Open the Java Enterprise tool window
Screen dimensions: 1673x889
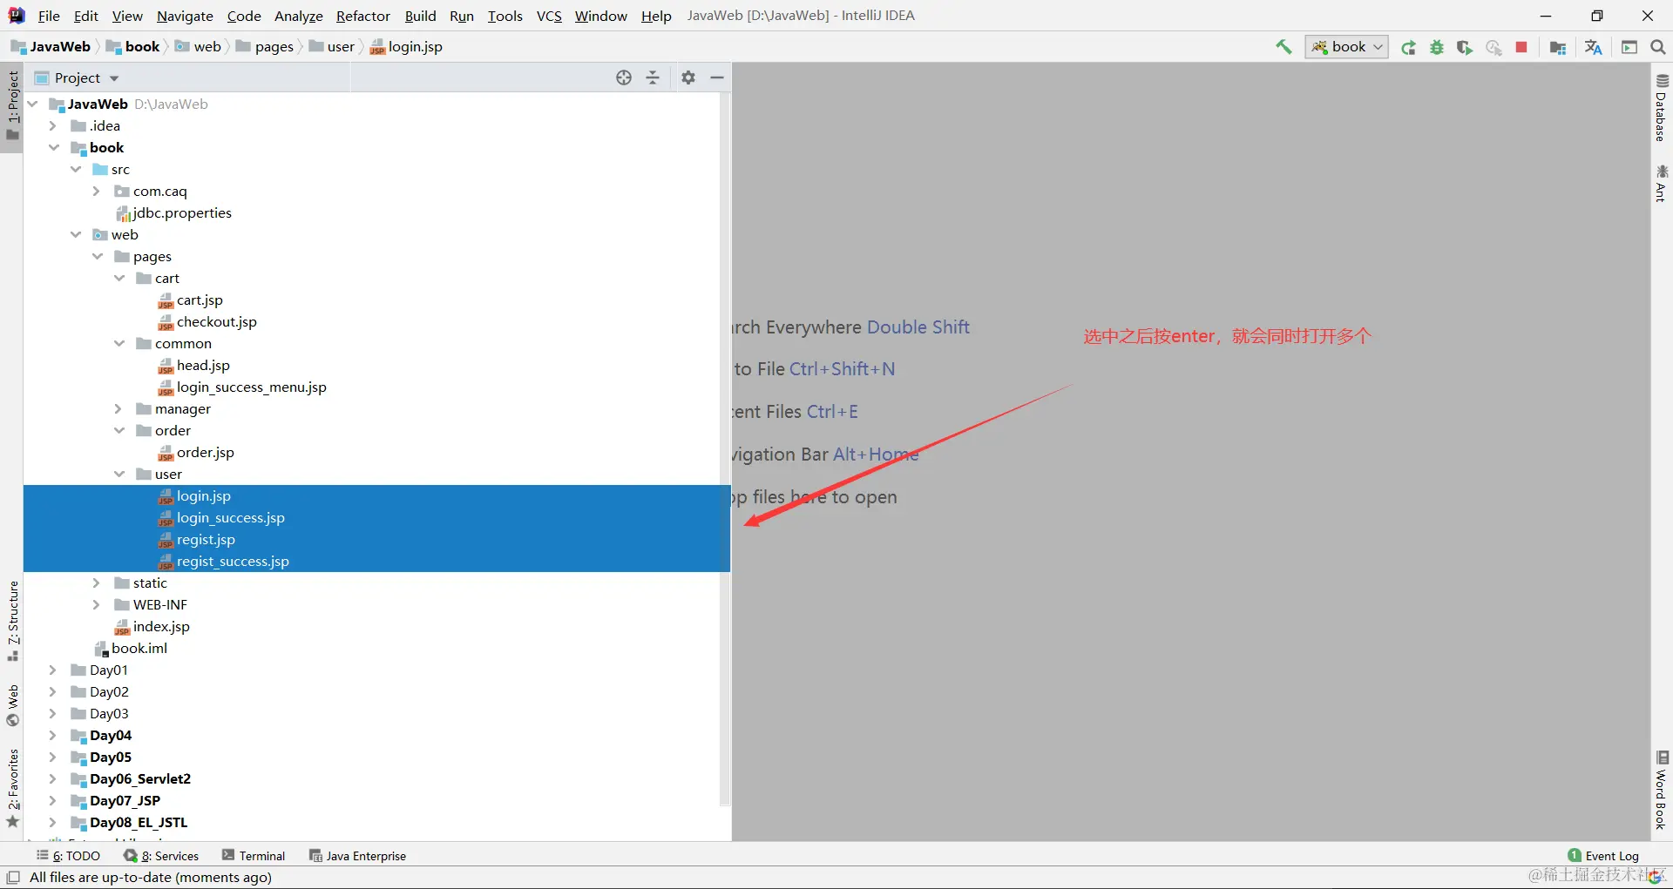point(357,856)
